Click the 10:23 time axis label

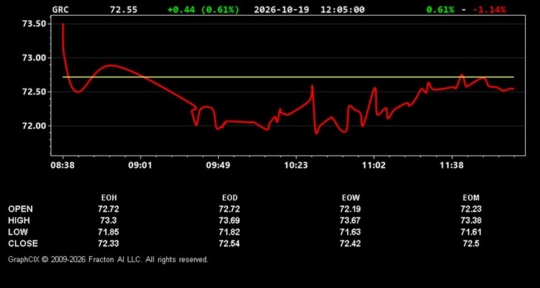[296, 166]
